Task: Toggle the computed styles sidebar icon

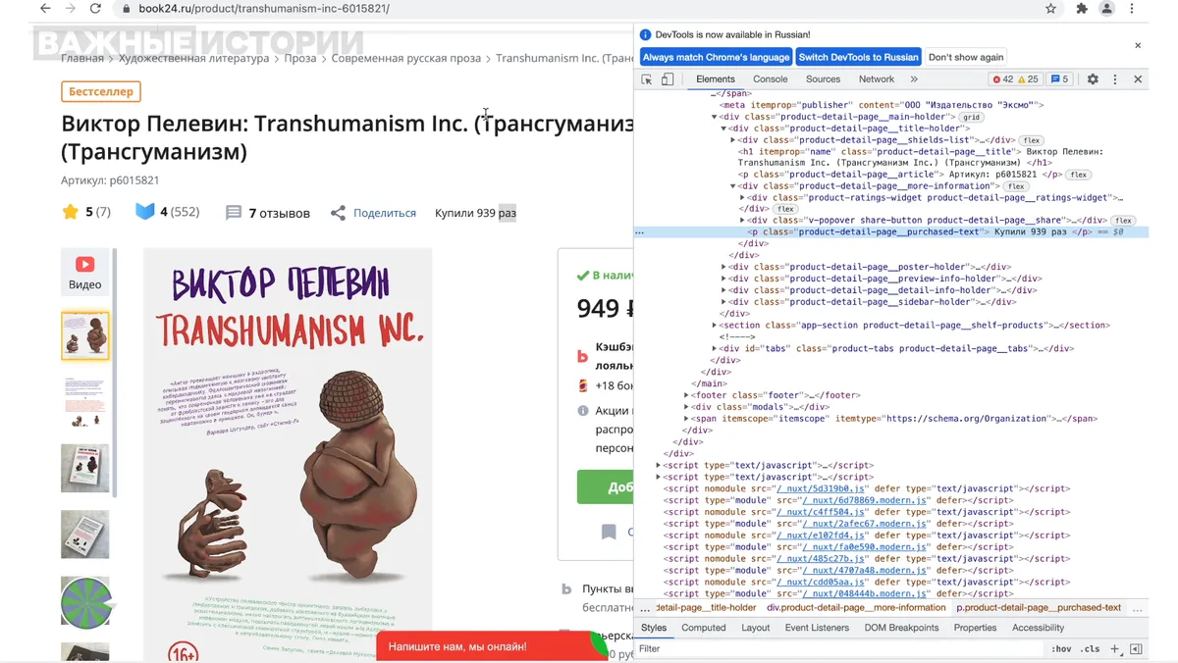Action: (x=1136, y=649)
